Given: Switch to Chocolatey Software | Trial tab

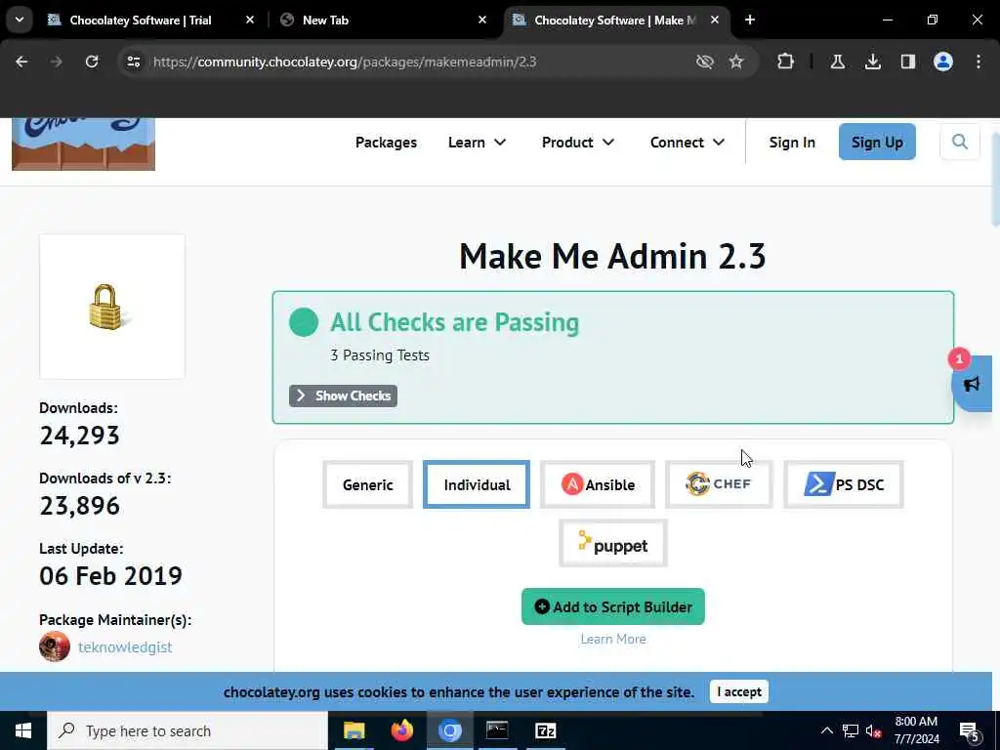Looking at the screenshot, I should click(141, 21).
